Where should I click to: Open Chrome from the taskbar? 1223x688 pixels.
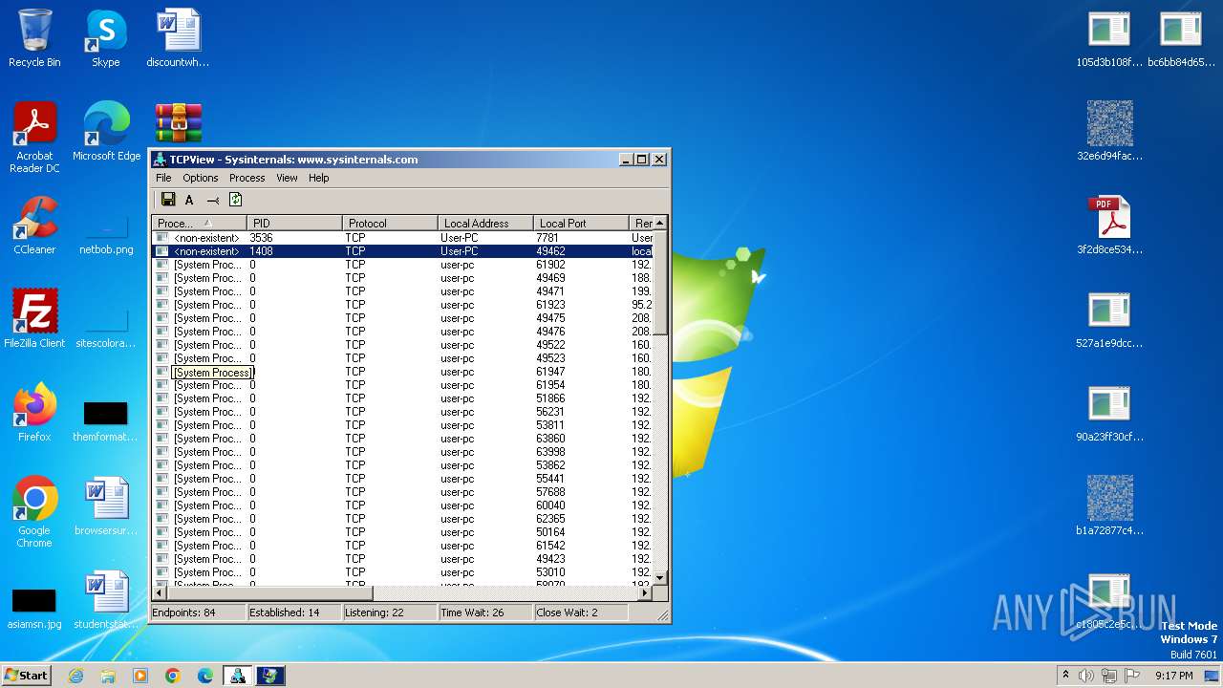(173, 676)
